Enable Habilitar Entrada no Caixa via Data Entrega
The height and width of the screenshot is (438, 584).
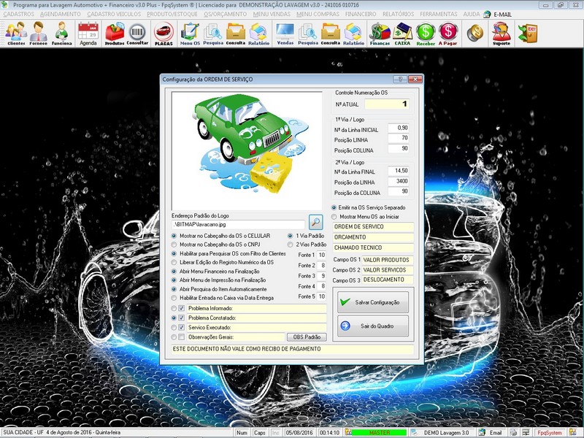tap(174, 298)
